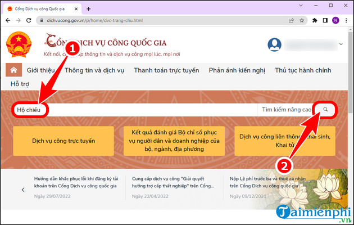Viewport: 354px width, 225px height.
Task: Open the browser extensions puzzle icon
Action: coord(324,20)
